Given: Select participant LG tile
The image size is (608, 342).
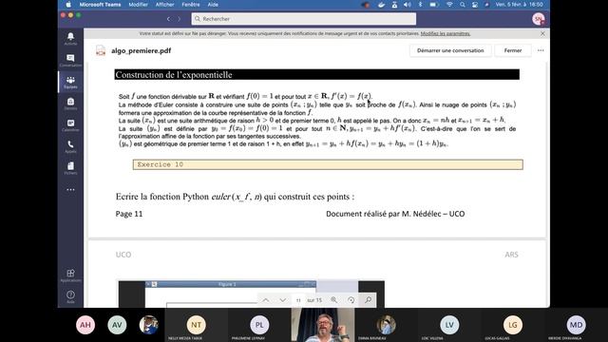Looking at the screenshot, I should pos(513,325).
